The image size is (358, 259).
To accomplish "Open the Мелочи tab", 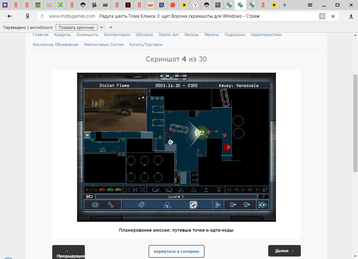I will (x=212, y=35).
